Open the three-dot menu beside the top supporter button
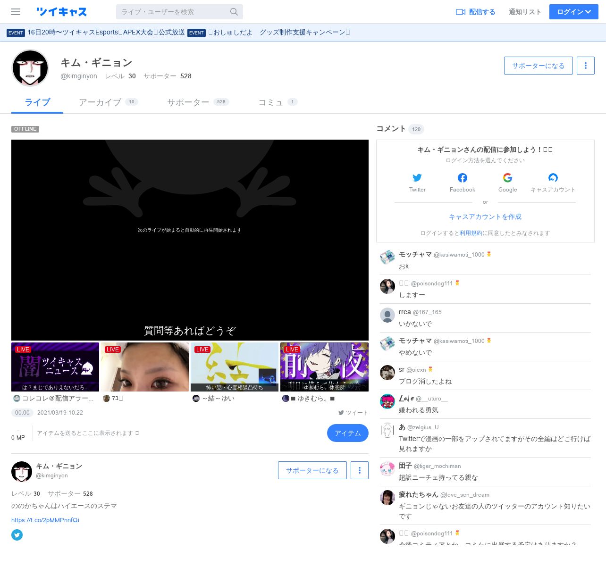Screen dimensions: 606x575 click(586, 66)
